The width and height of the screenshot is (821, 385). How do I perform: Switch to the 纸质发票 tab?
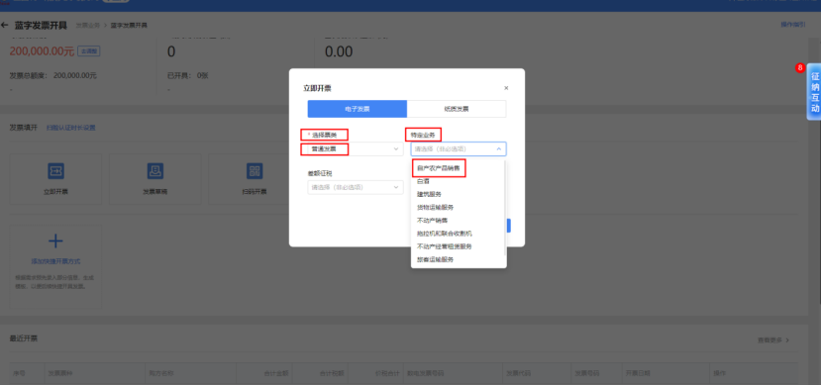pos(457,109)
